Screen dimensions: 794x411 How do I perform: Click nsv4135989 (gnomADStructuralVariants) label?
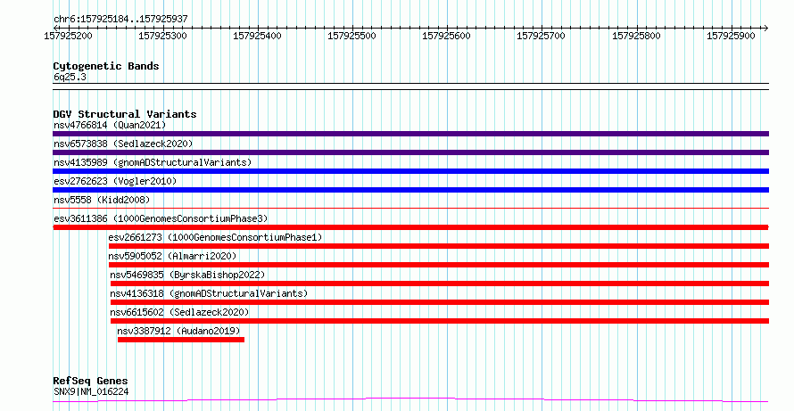tap(153, 162)
